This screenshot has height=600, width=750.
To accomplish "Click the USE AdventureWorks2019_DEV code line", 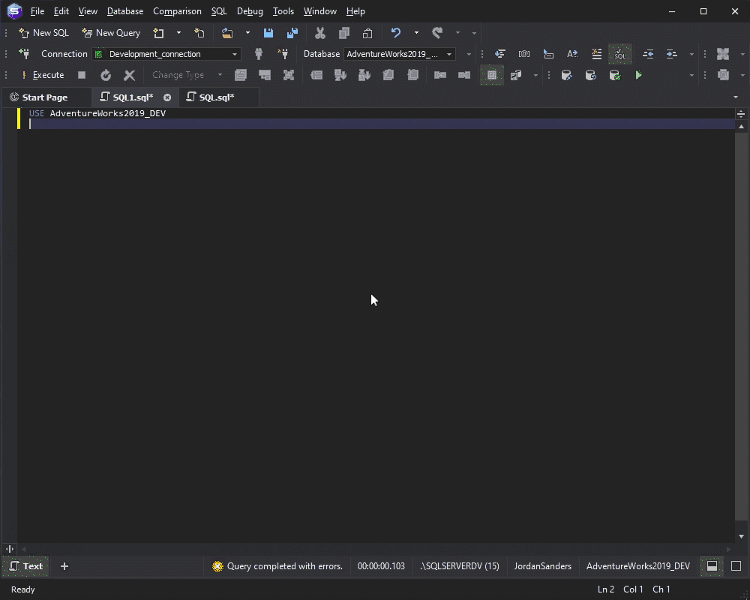I will pos(97,113).
